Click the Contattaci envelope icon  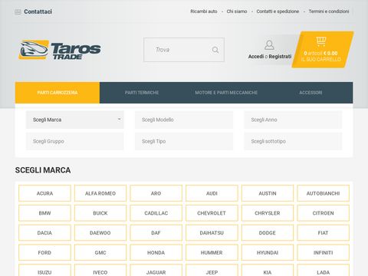18,11
